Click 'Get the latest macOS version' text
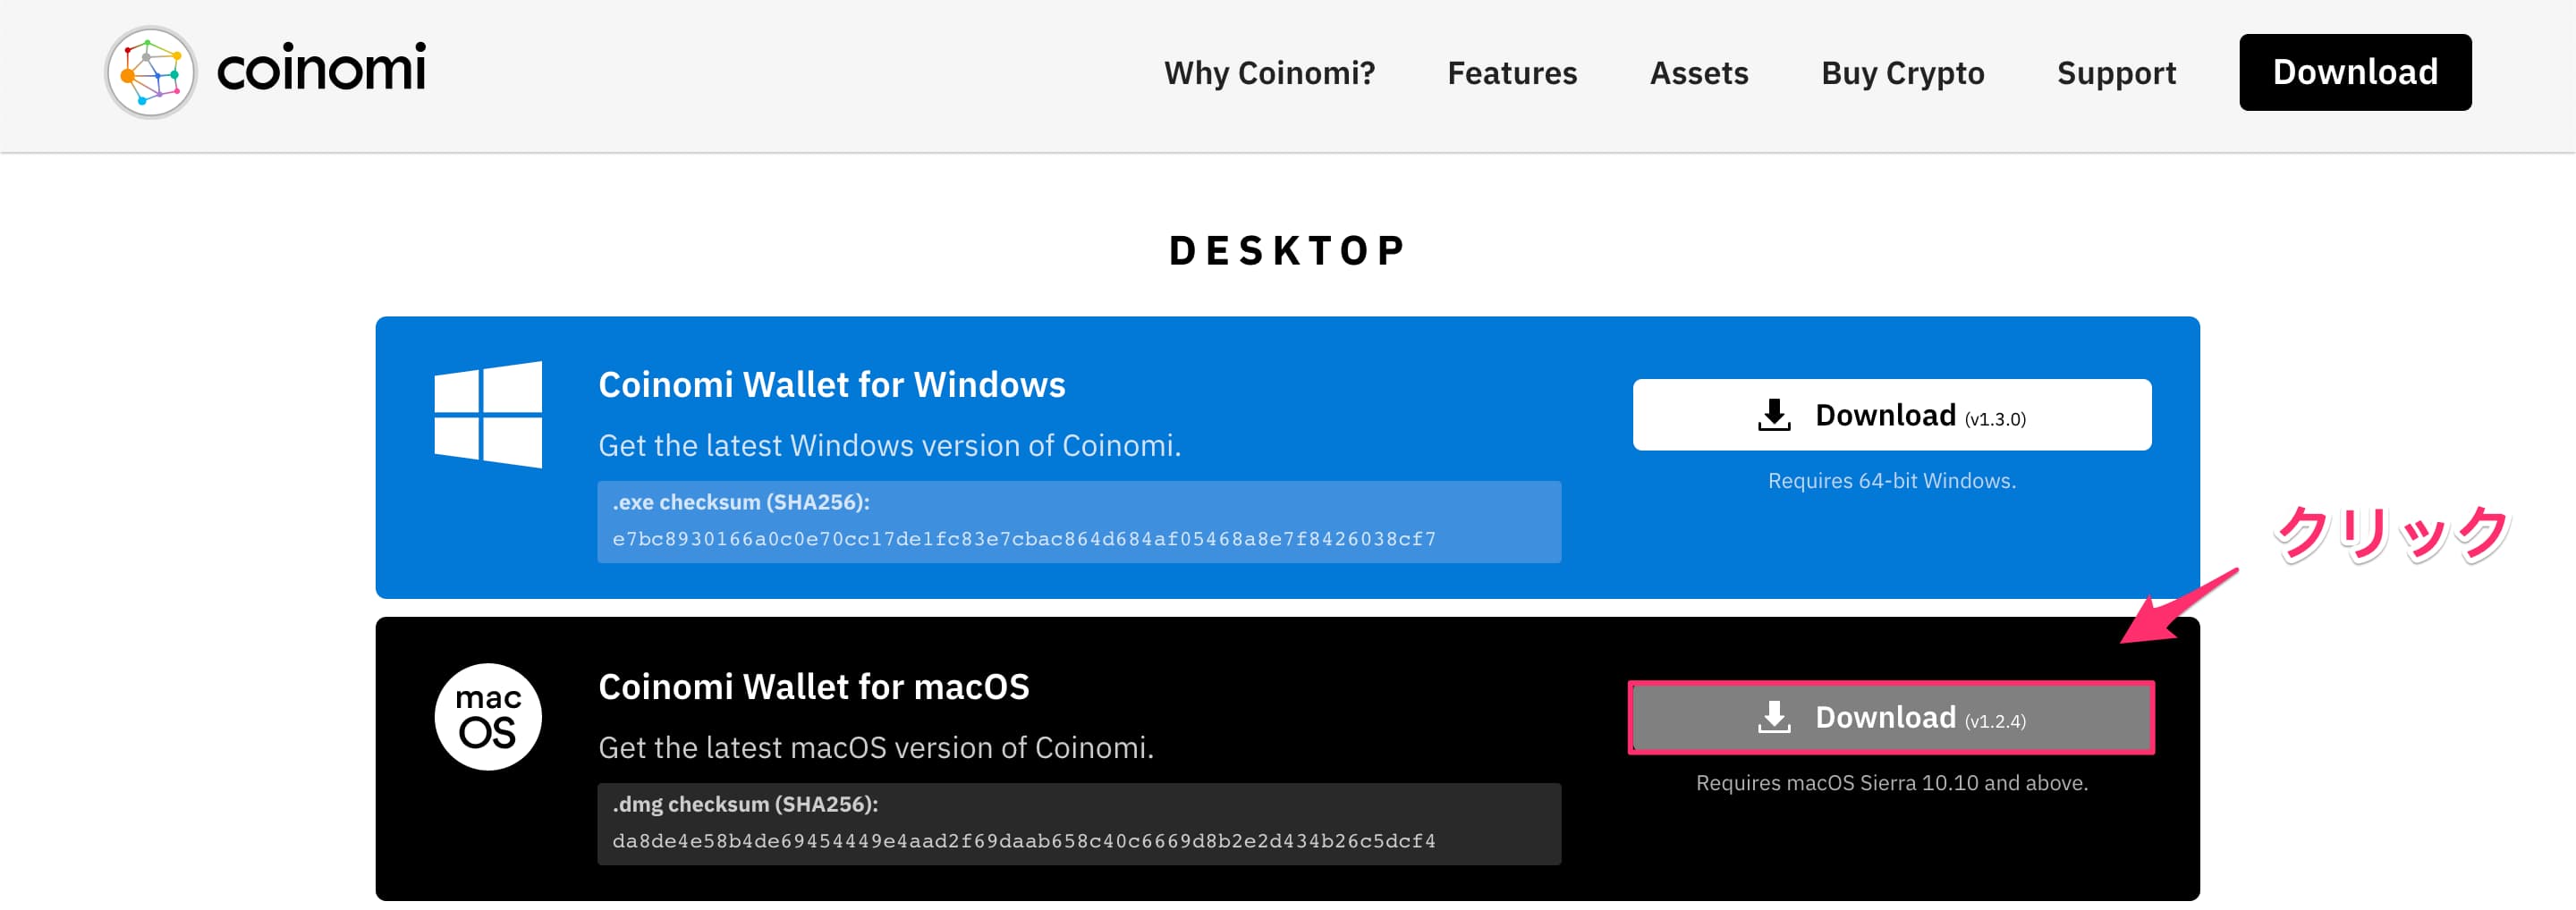 (x=876, y=749)
